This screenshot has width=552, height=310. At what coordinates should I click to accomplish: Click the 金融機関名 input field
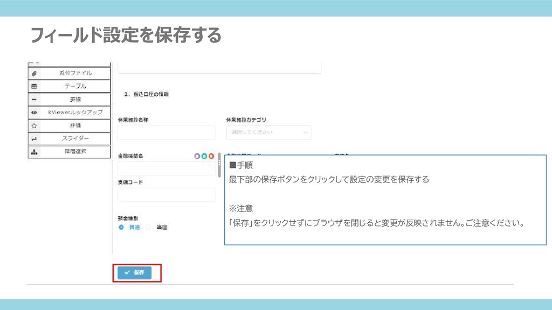(166, 168)
